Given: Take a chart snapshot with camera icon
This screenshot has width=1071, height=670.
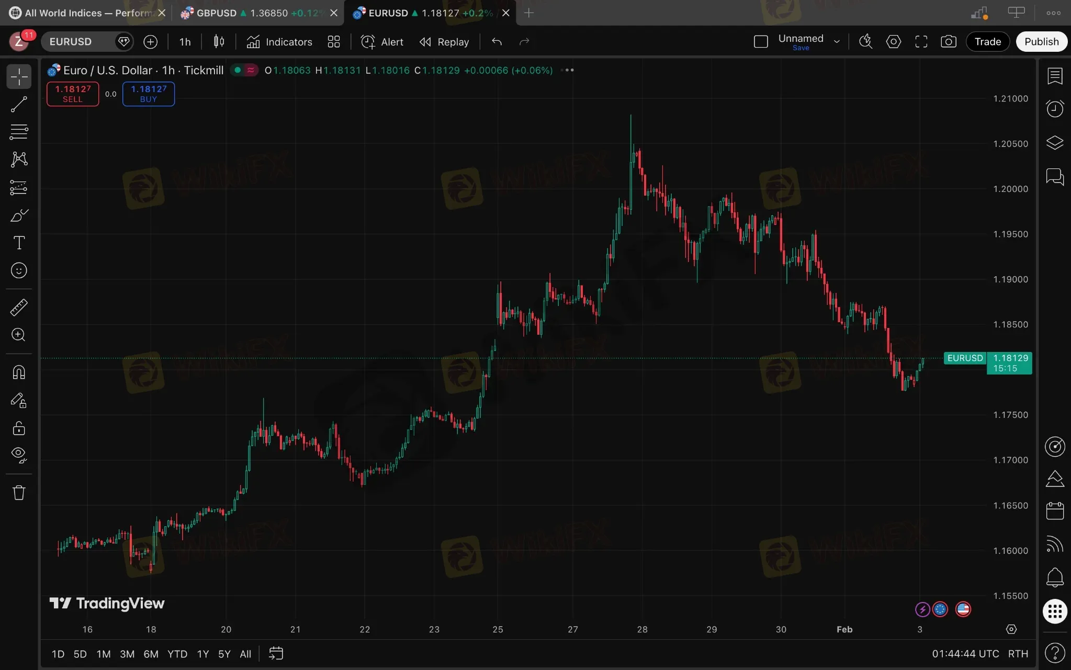Looking at the screenshot, I should pyautogui.click(x=948, y=42).
